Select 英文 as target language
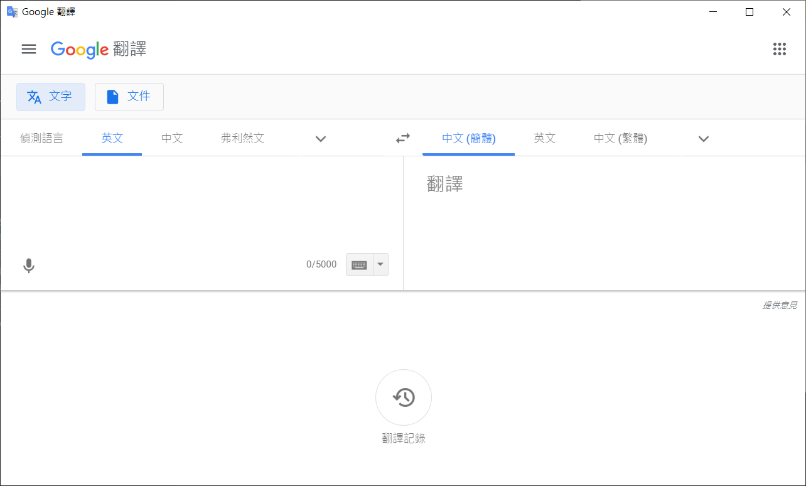This screenshot has height=486, width=806. point(545,138)
